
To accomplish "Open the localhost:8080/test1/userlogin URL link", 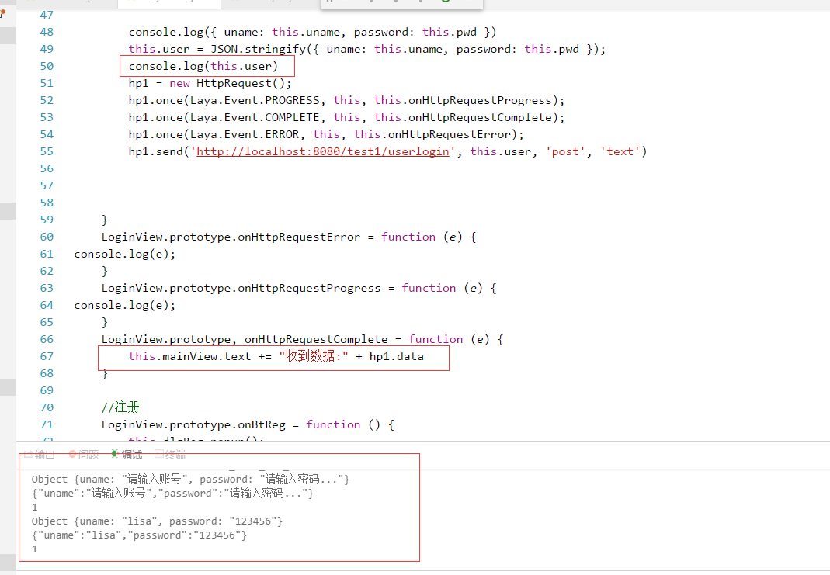I will coord(323,151).
